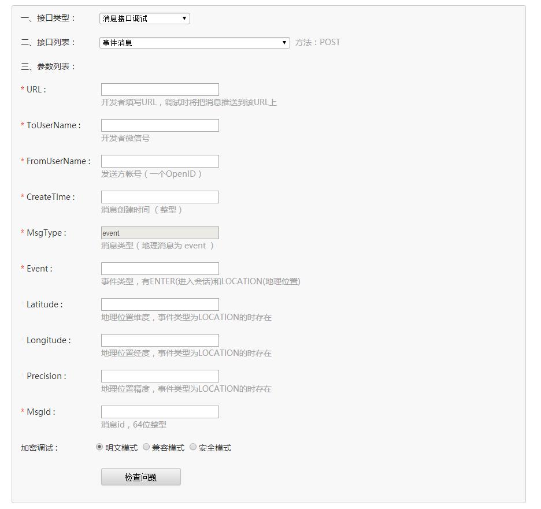This screenshot has height=509, width=541.
Task: Click inside the Latitude input box
Action: [x=160, y=304]
